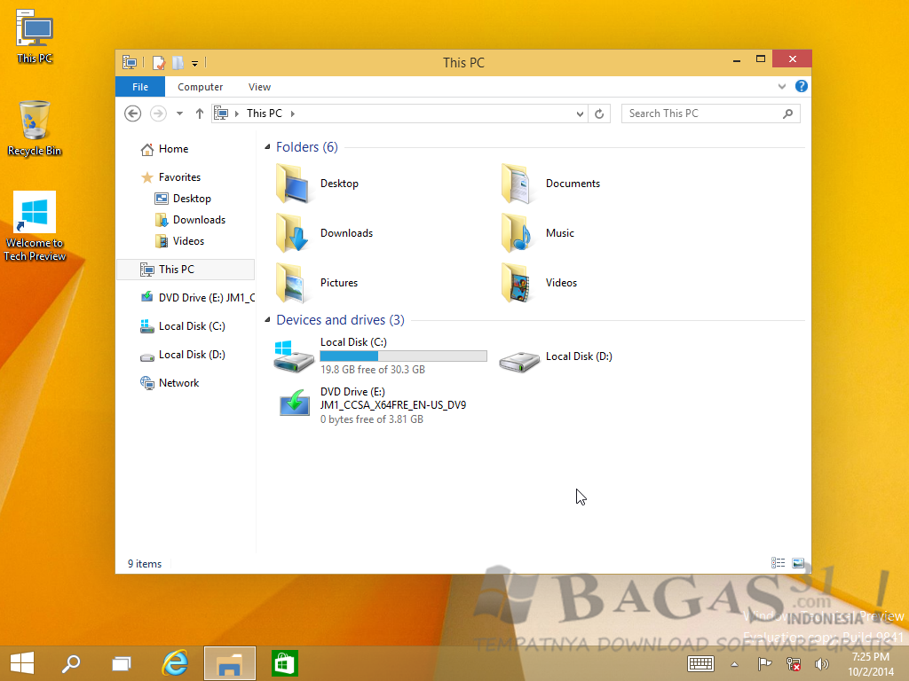Select the Music folder icon
The image size is (909, 681).
pos(517,233)
